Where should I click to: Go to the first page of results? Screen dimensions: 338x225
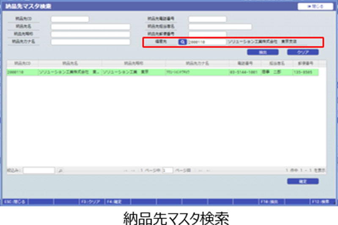coord(126,171)
